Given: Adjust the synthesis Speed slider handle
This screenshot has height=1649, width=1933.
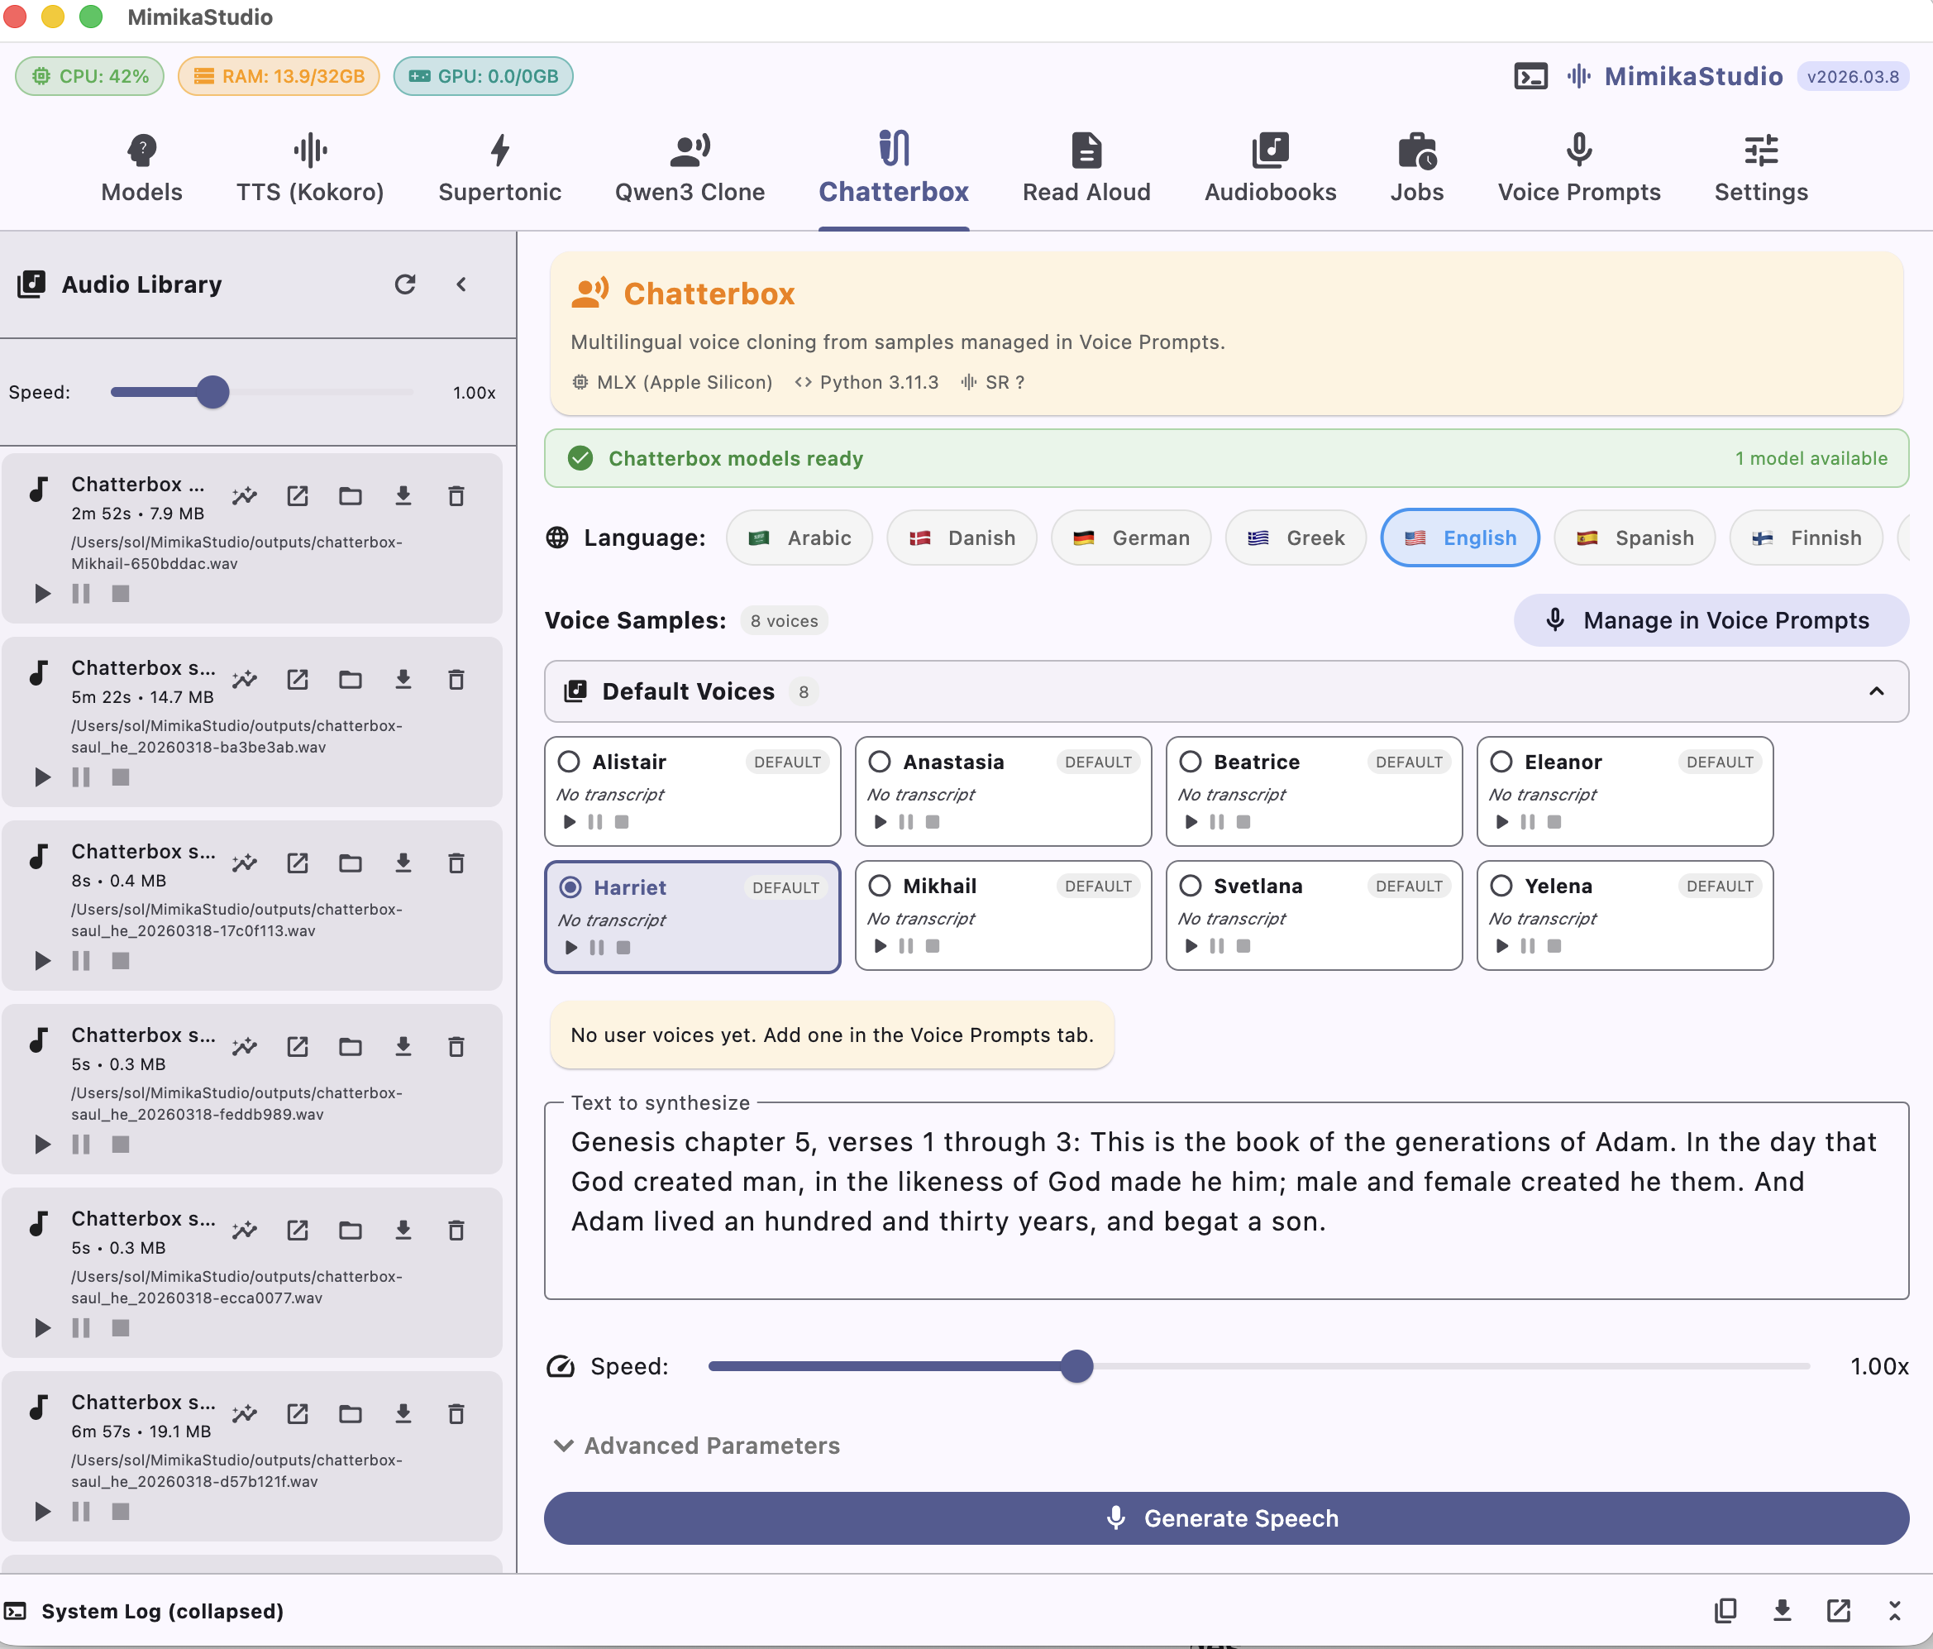Looking at the screenshot, I should 1076,1366.
